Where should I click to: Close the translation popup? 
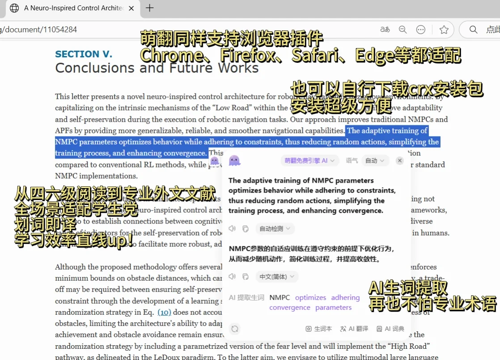pyautogui.click(x=399, y=161)
